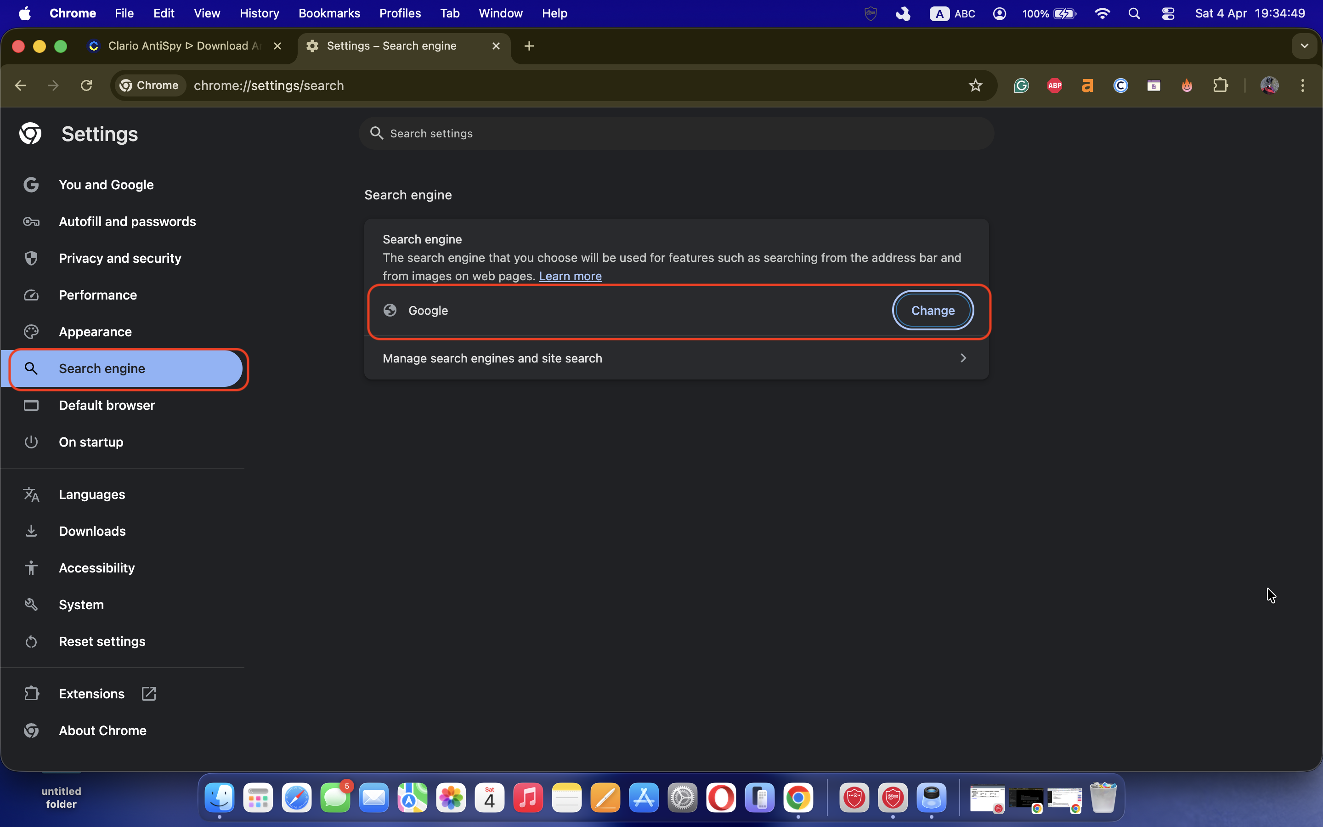Open the Bookmarks menu
The height and width of the screenshot is (827, 1323).
point(329,13)
